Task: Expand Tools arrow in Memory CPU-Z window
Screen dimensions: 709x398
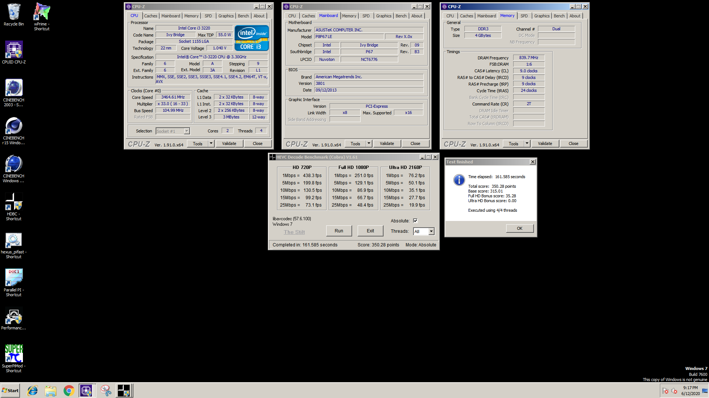Action: pos(527,143)
